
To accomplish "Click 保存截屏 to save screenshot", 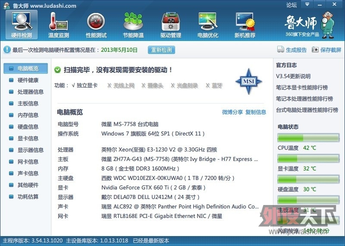I will [331, 50].
